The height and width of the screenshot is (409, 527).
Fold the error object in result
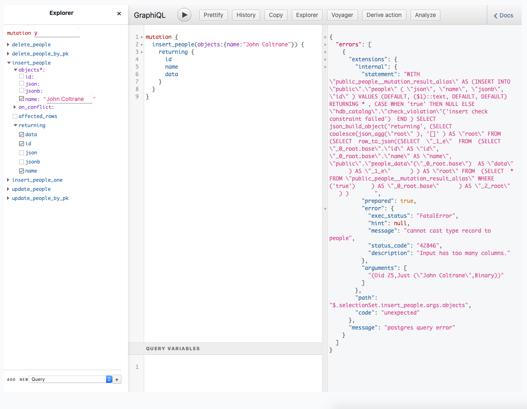[325, 209]
